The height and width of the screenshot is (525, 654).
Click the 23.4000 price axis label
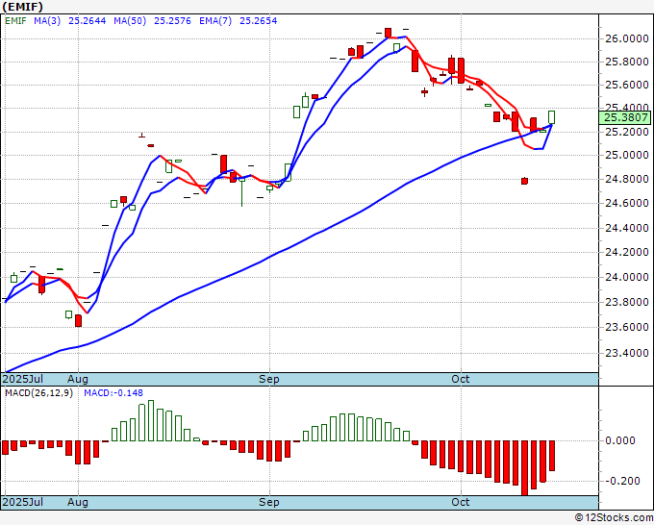pos(627,353)
